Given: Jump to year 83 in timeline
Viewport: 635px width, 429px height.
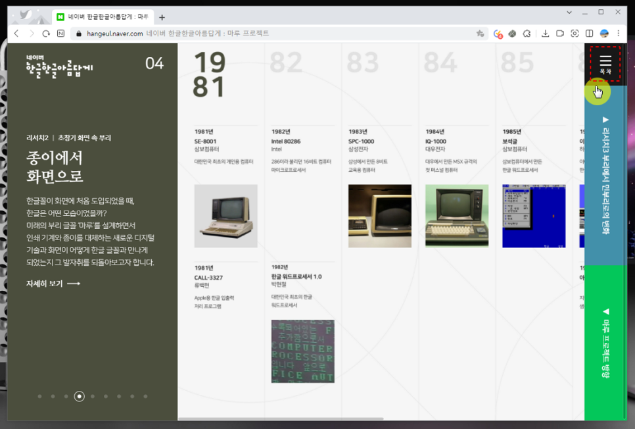Looking at the screenshot, I should tap(363, 62).
